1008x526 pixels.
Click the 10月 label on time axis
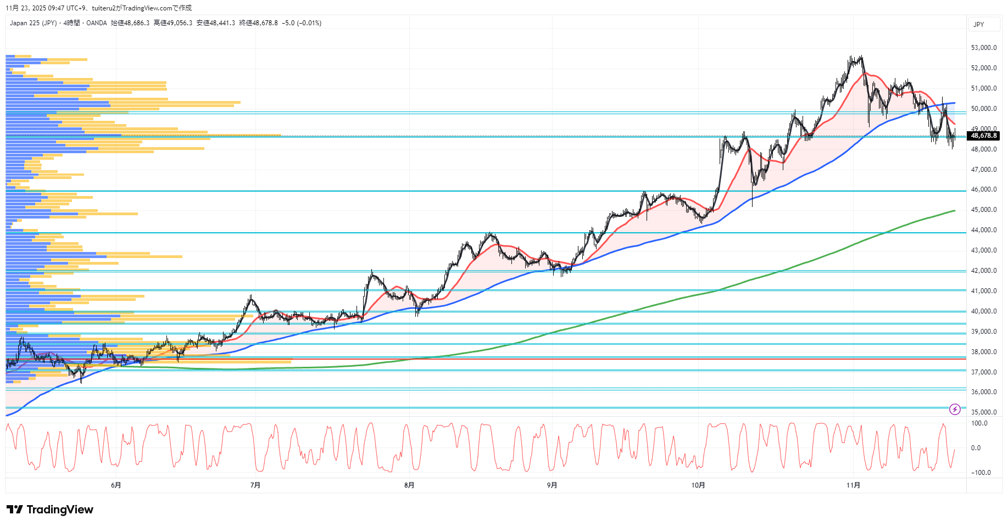(698, 485)
